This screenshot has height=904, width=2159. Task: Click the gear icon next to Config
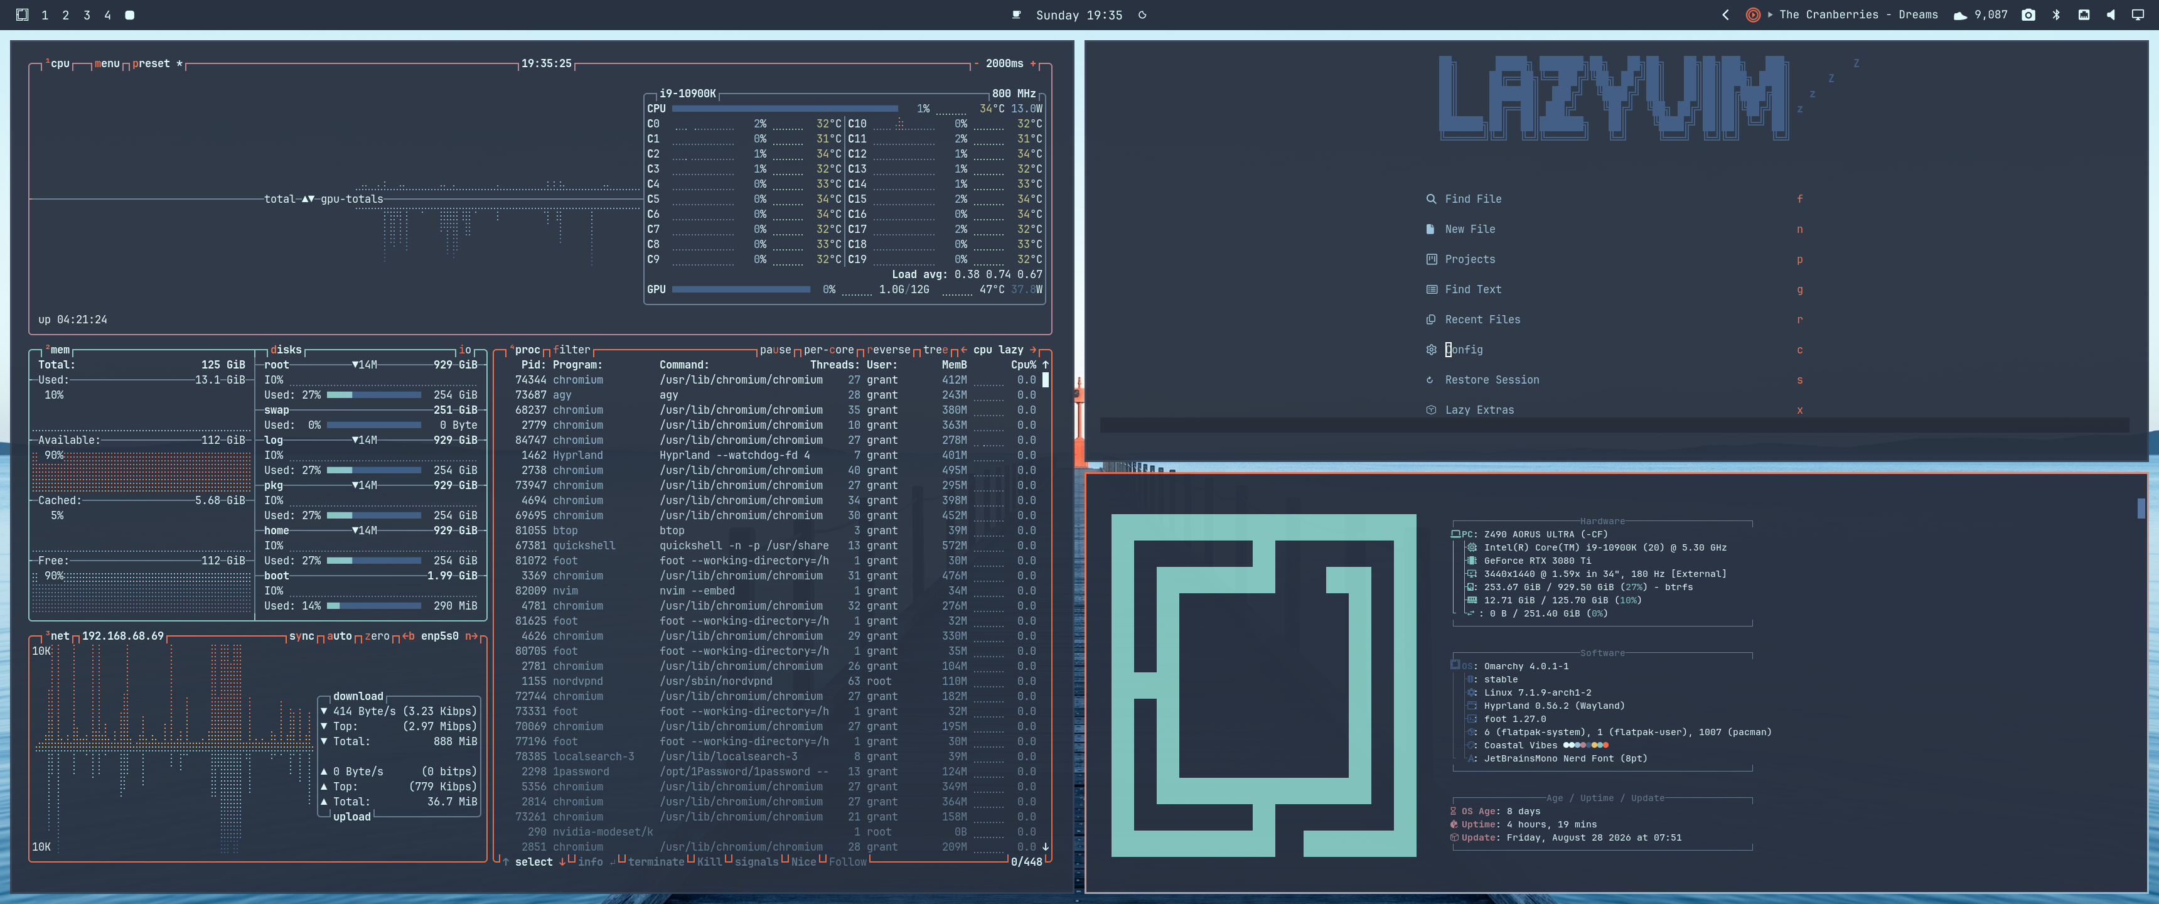tap(1431, 350)
